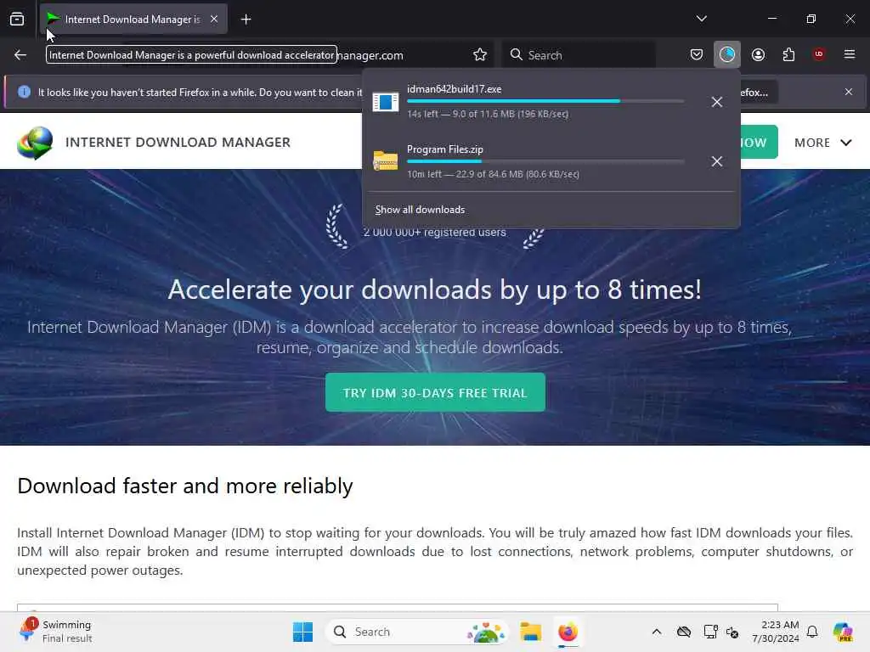Open Show all downloads
This screenshot has height=652, width=870.
420,210
